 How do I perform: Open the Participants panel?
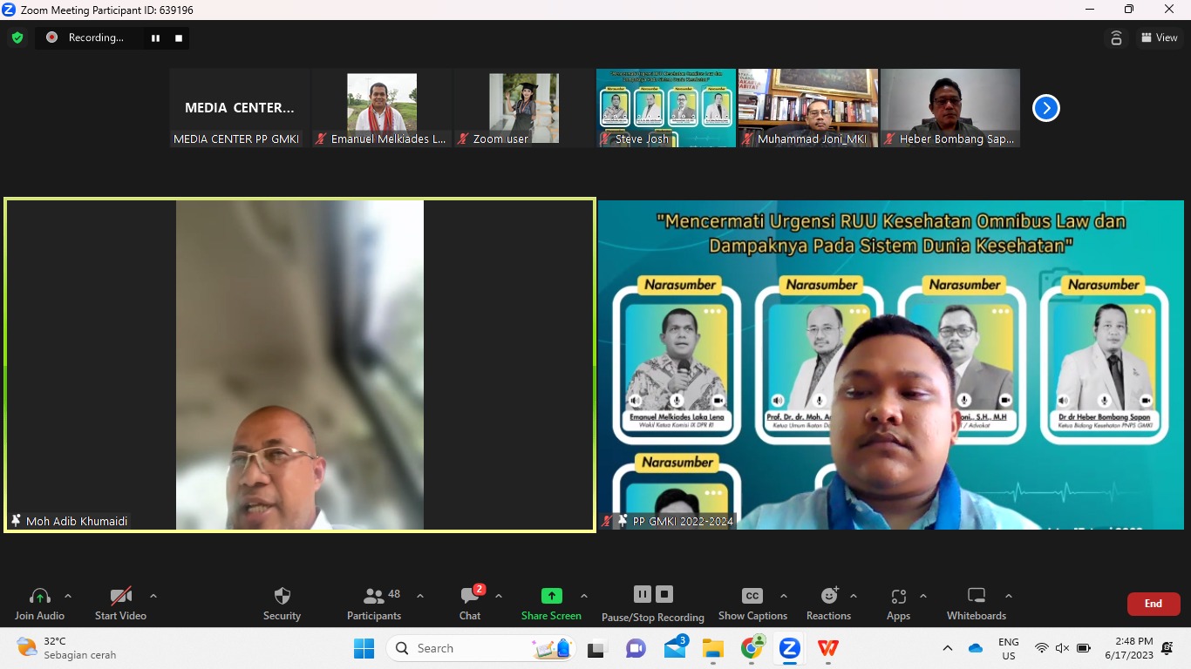(374, 604)
